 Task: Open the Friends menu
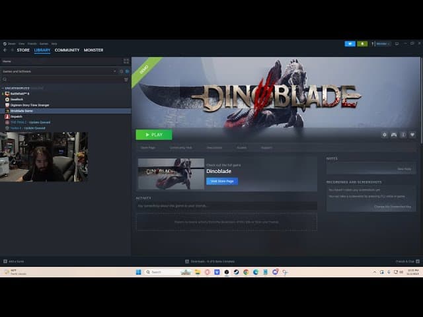point(32,44)
